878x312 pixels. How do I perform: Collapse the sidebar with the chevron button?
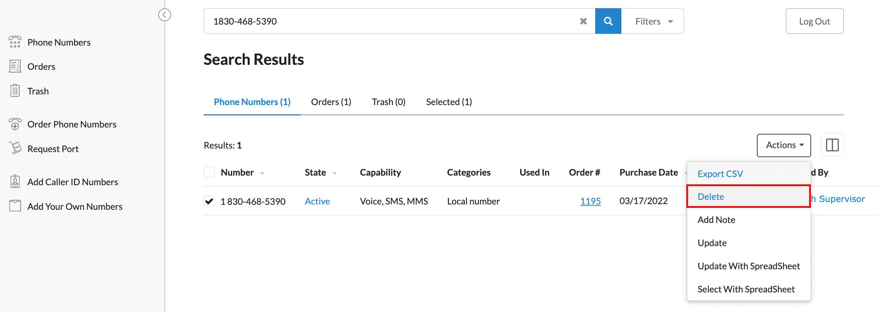tap(164, 15)
